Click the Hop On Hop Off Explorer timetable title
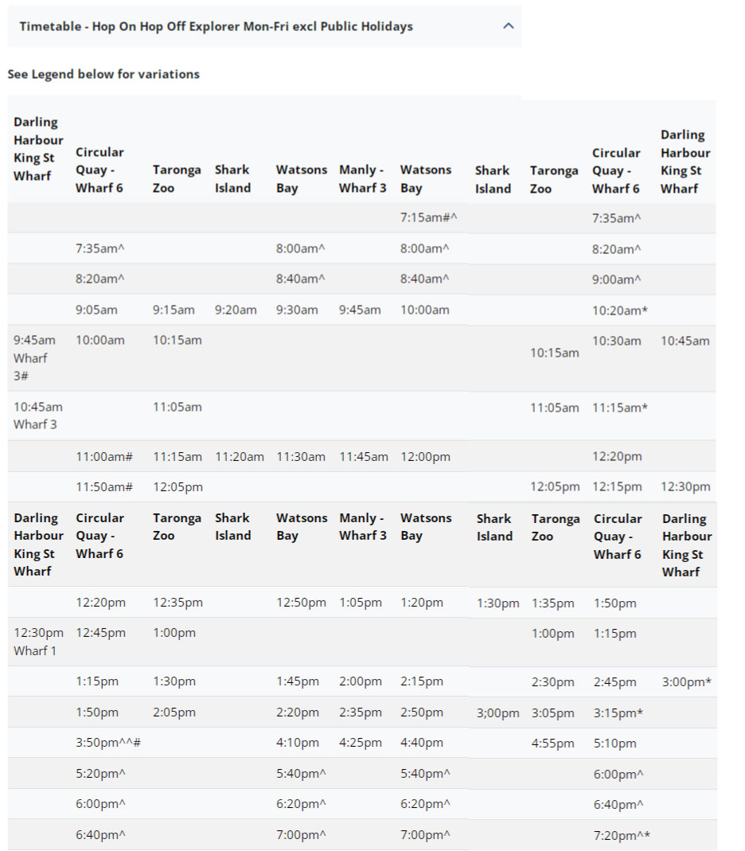This screenshot has width=745, height=851. pos(216,26)
